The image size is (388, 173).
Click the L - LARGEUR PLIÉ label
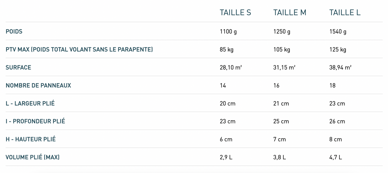coord(30,103)
